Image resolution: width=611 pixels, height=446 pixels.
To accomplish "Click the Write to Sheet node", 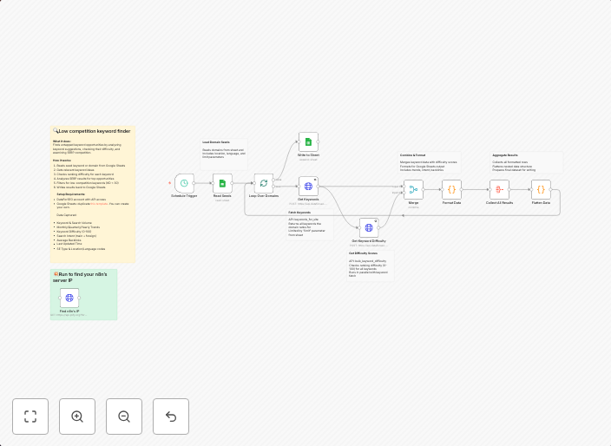I will click(308, 142).
